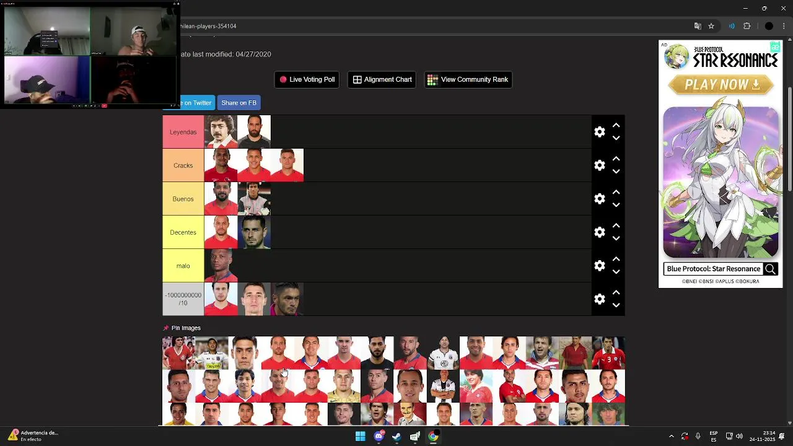This screenshot has width=793, height=446.
Task: Open Steam from taskbar
Action: click(x=396, y=436)
